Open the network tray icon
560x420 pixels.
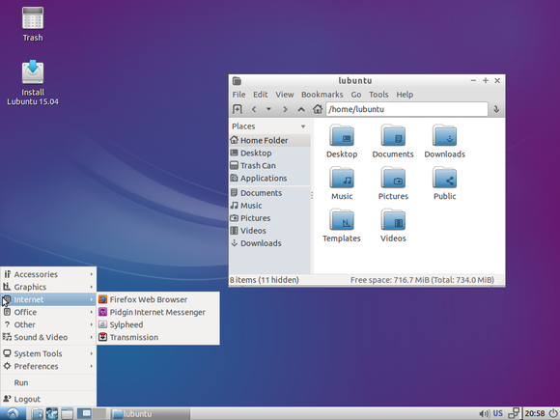514,413
